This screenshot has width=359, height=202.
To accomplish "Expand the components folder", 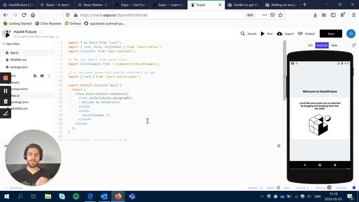I will (20, 89).
